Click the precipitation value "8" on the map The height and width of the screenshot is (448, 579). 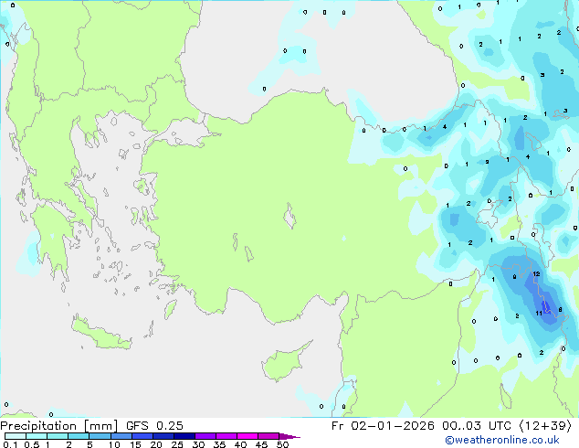[x=560, y=309]
